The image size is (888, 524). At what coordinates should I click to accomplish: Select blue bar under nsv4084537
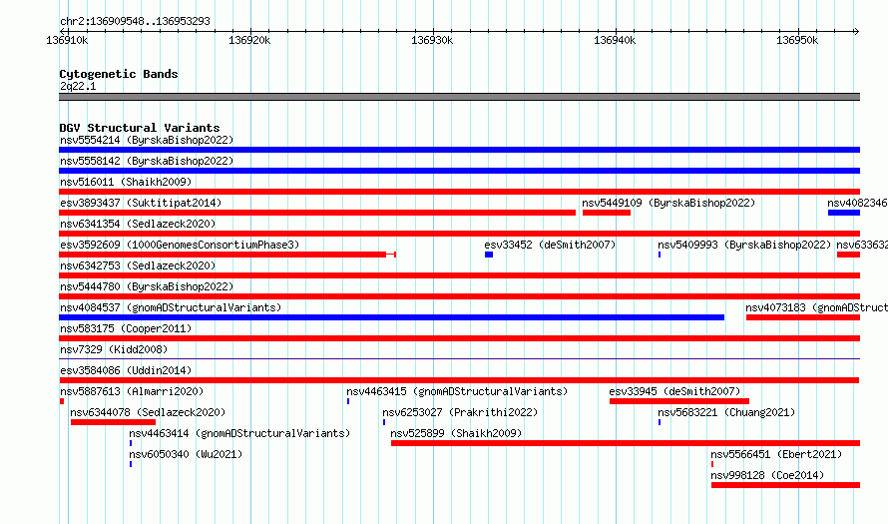click(x=391, y=317)
